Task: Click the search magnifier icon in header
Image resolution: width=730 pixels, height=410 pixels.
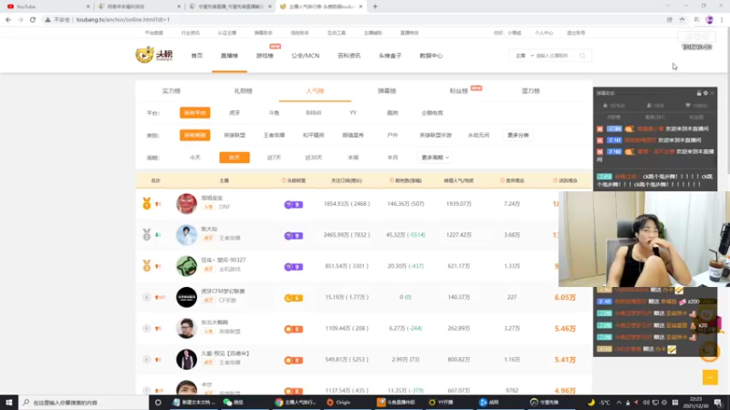Action: 582,56
